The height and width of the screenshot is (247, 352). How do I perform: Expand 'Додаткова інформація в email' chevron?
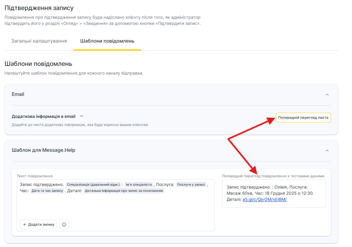pyautogui.click(x=82, y=116)
